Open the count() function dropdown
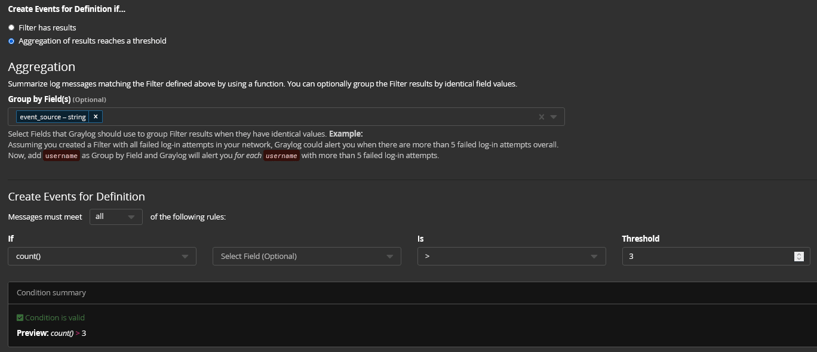The image size is (817, 352). coord(102,257)
